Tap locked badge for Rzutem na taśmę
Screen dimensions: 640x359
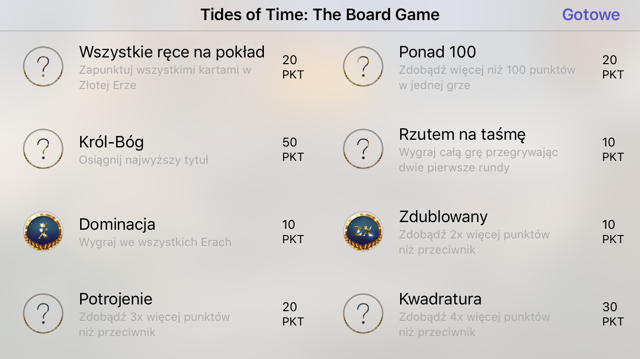pos(363,149)
